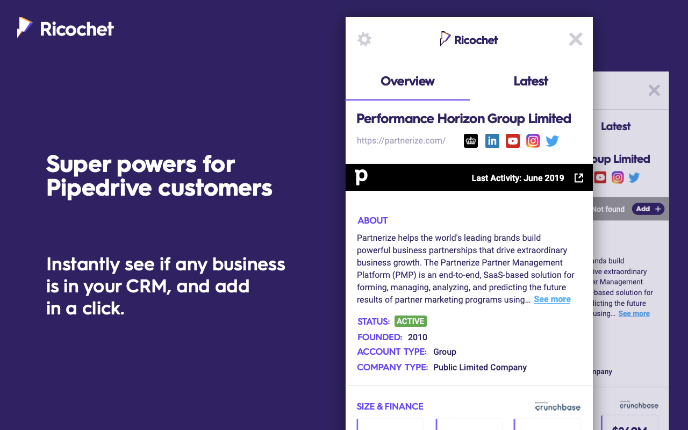Image resolution: width=688 pixels, height=430 pixels.
Task: Click the Crunchbase logo beside Size & Finance
Action: coord(558,406)
